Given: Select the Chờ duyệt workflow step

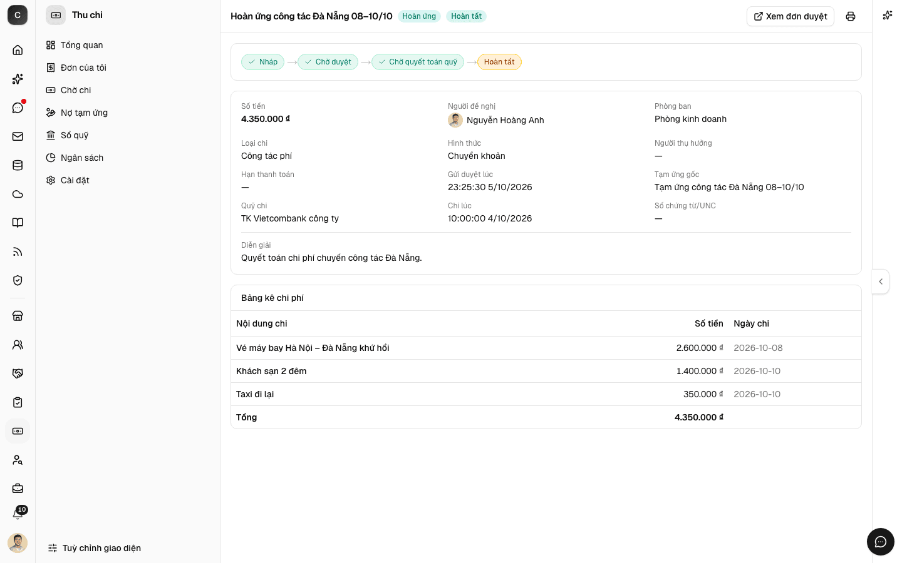Looking at the screenshot, I should tap(328, 62).
